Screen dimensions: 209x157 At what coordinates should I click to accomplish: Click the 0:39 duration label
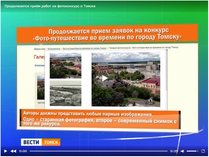pos(174,151)
